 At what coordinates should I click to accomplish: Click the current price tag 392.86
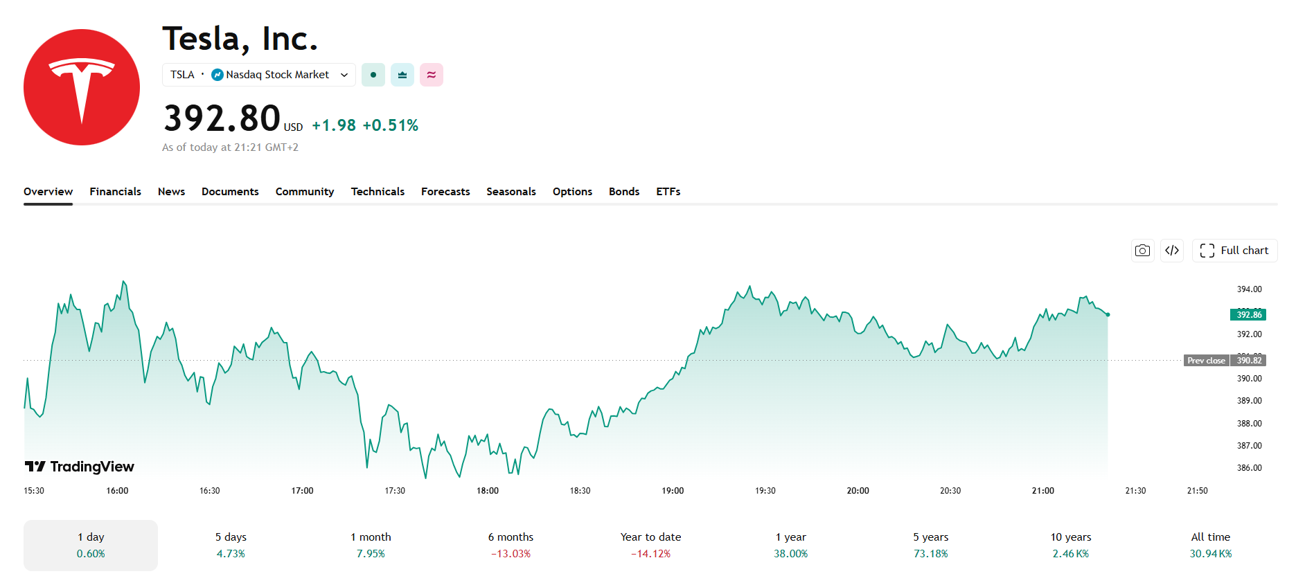pos(1248,315)
